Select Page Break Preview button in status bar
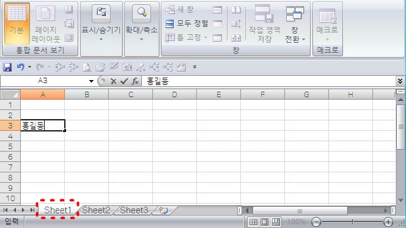The height and width of the screenshot is (228, 406). [x=276, y=222]
